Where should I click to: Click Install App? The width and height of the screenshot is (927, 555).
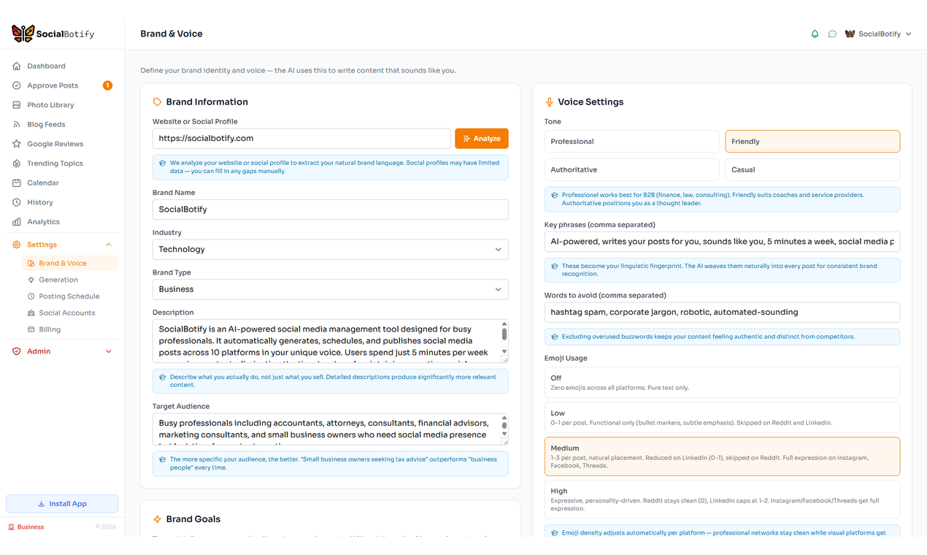61,503
